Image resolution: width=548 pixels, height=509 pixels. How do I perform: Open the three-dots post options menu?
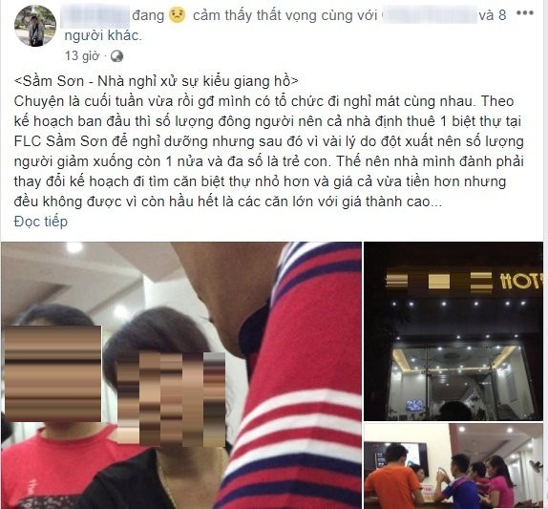tap(525, 13)
